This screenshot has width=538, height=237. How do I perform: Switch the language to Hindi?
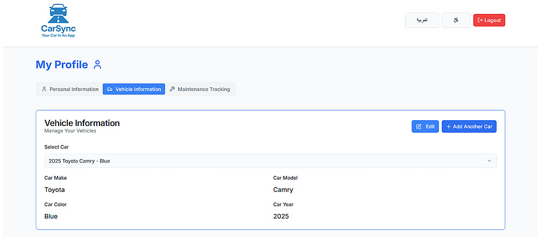(x=456, y=20)
